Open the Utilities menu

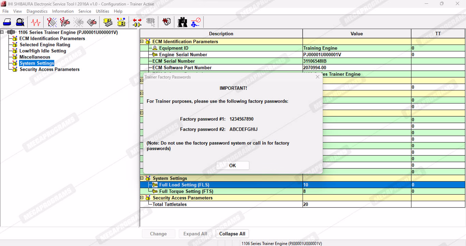click(x=102, y=11)
